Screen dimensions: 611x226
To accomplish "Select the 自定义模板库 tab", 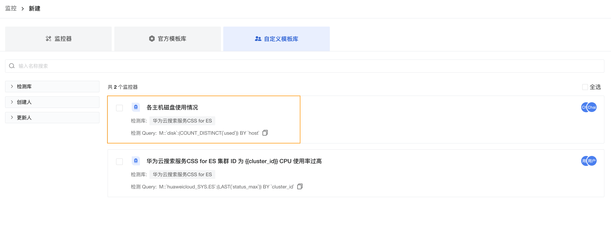I will [x=277, y=39].
